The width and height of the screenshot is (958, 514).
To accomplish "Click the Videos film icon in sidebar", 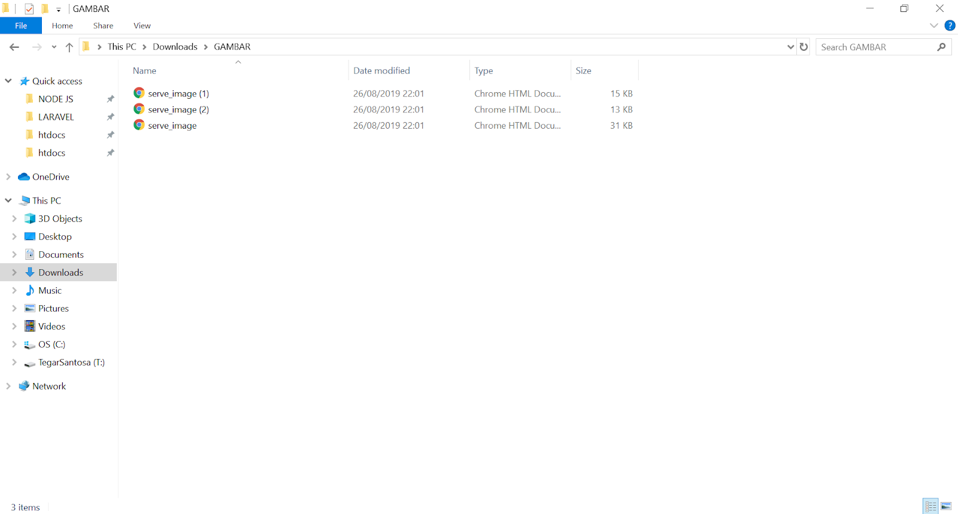I will [x=30, y=326].
